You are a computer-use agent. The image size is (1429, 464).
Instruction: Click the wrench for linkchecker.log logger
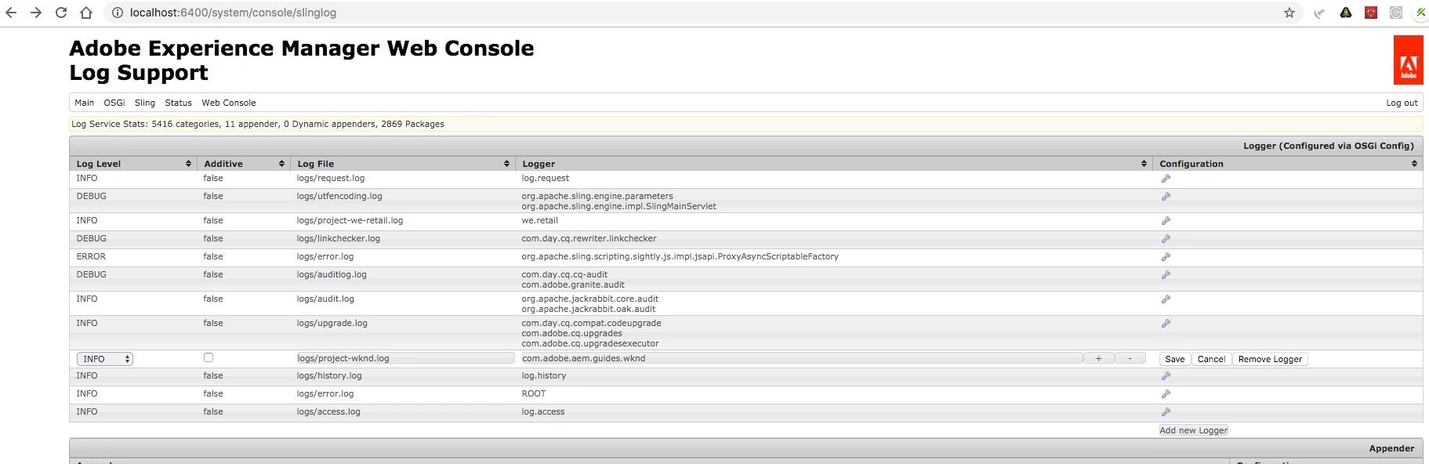pyautogui.click(x=1166, y=239)
